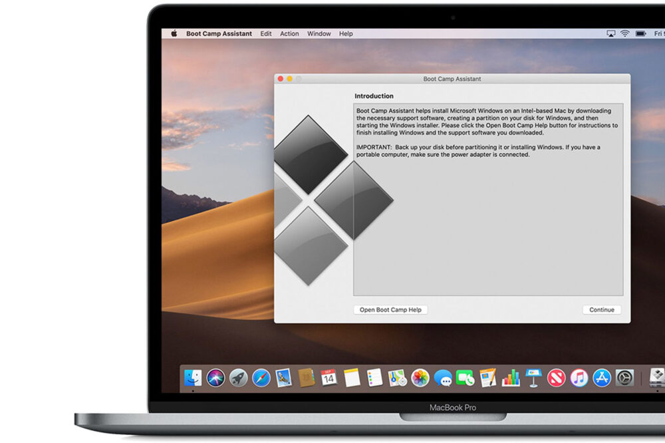
Task: Open Keynote in the dock
Action: pos(533,378)
